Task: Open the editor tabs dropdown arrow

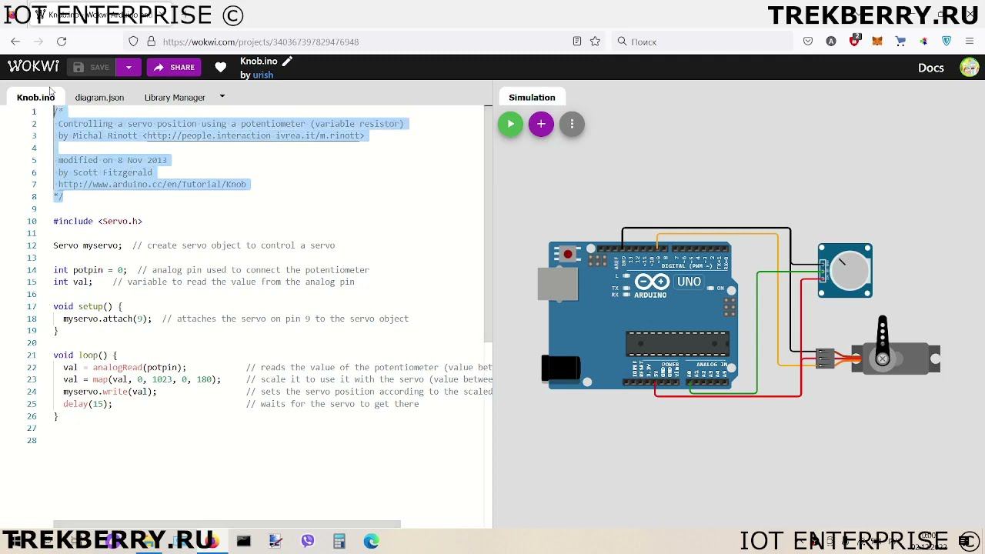Action: (222, 97)
